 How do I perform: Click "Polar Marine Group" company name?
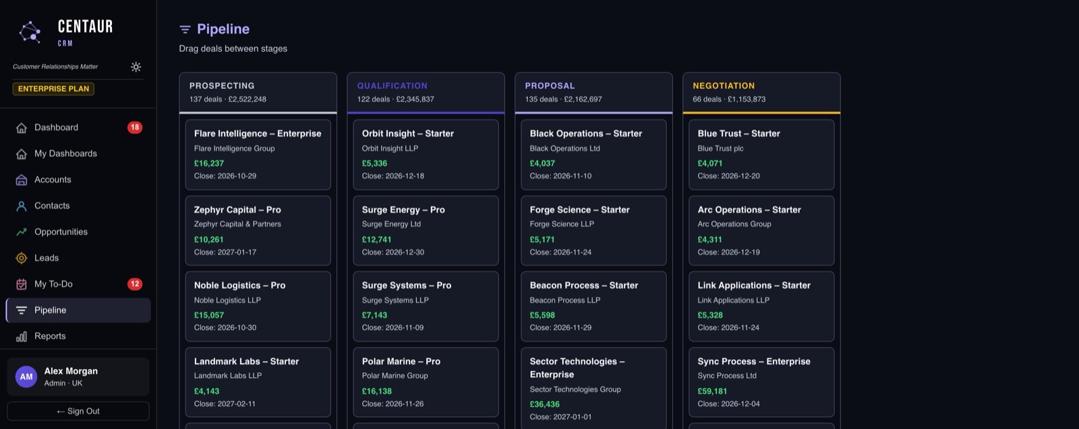coord(395,376)
